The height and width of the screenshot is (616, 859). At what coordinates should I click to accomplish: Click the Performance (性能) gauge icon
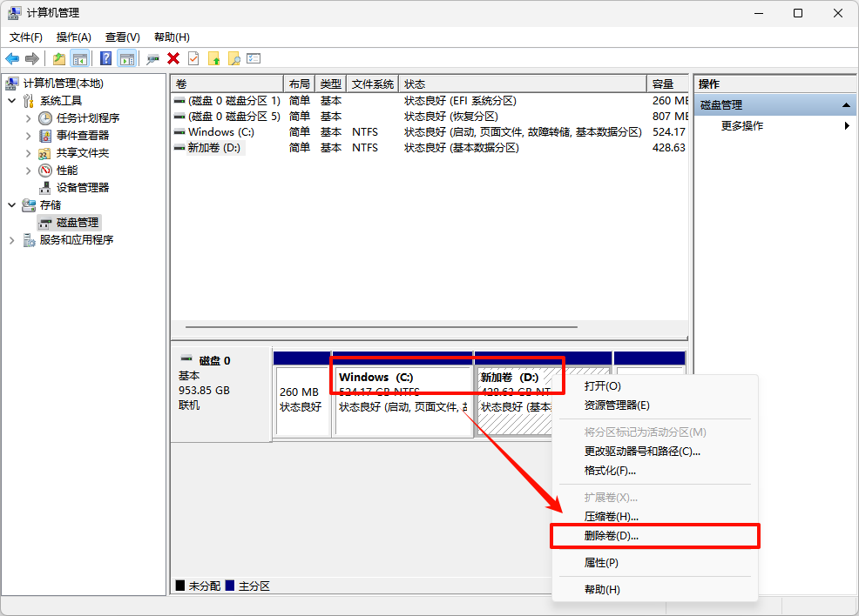point(45,171)
